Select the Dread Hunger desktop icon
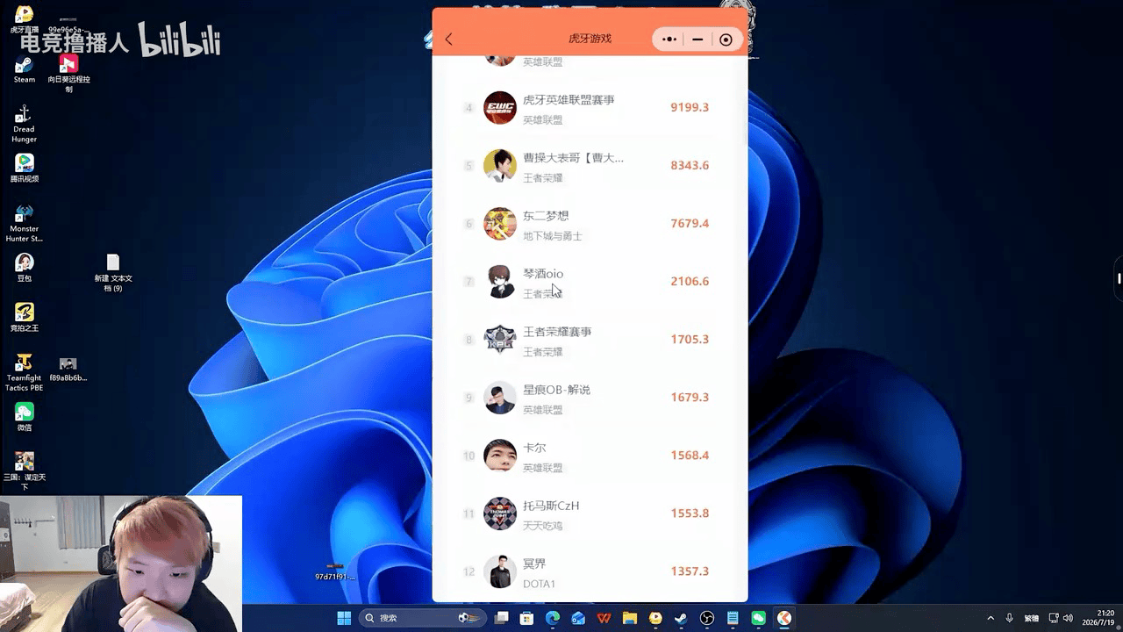 tap(24, 124)
